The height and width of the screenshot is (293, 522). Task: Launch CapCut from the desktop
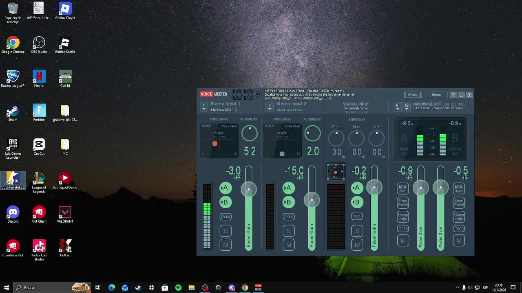click(39, 147)
